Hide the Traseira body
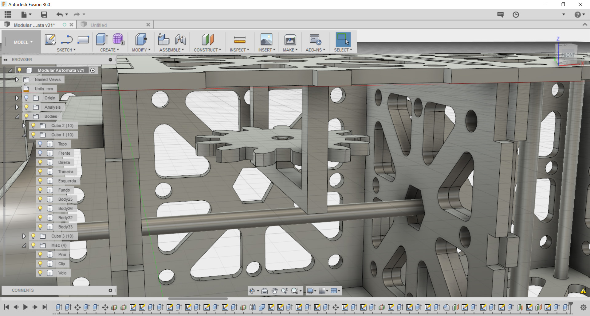 point(40,171)
